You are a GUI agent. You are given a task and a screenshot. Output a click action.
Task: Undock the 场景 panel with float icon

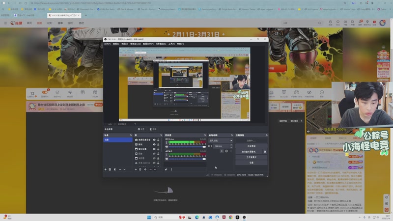point(131,136)
